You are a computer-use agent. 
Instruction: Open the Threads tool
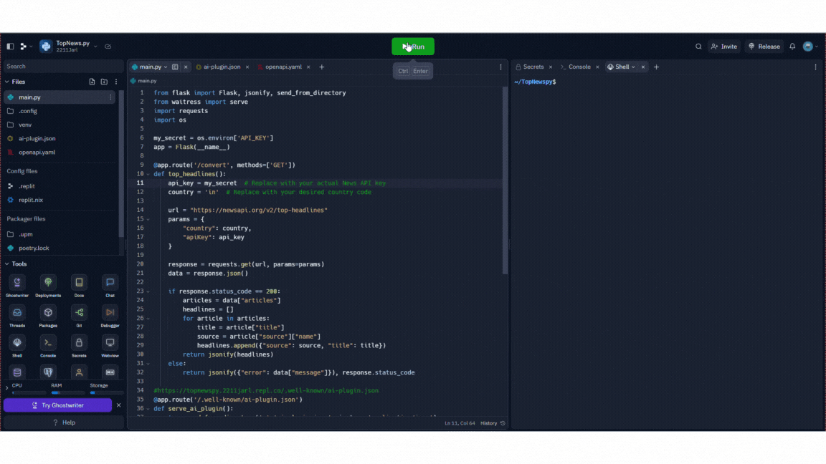point(16,313)
